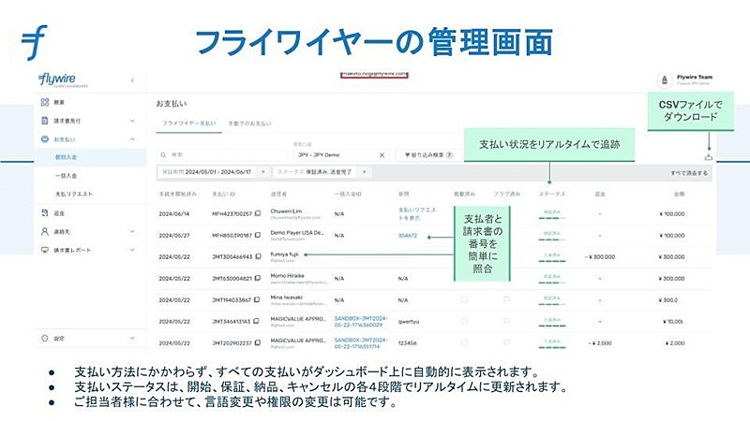
Task: Switch to the 手動でのお支払い tab
Action: (x=249, y=123)
